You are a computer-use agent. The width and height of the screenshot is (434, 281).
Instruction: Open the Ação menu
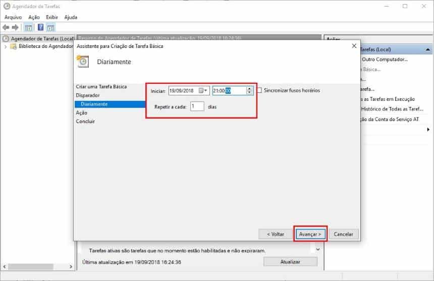coord(34,17)
